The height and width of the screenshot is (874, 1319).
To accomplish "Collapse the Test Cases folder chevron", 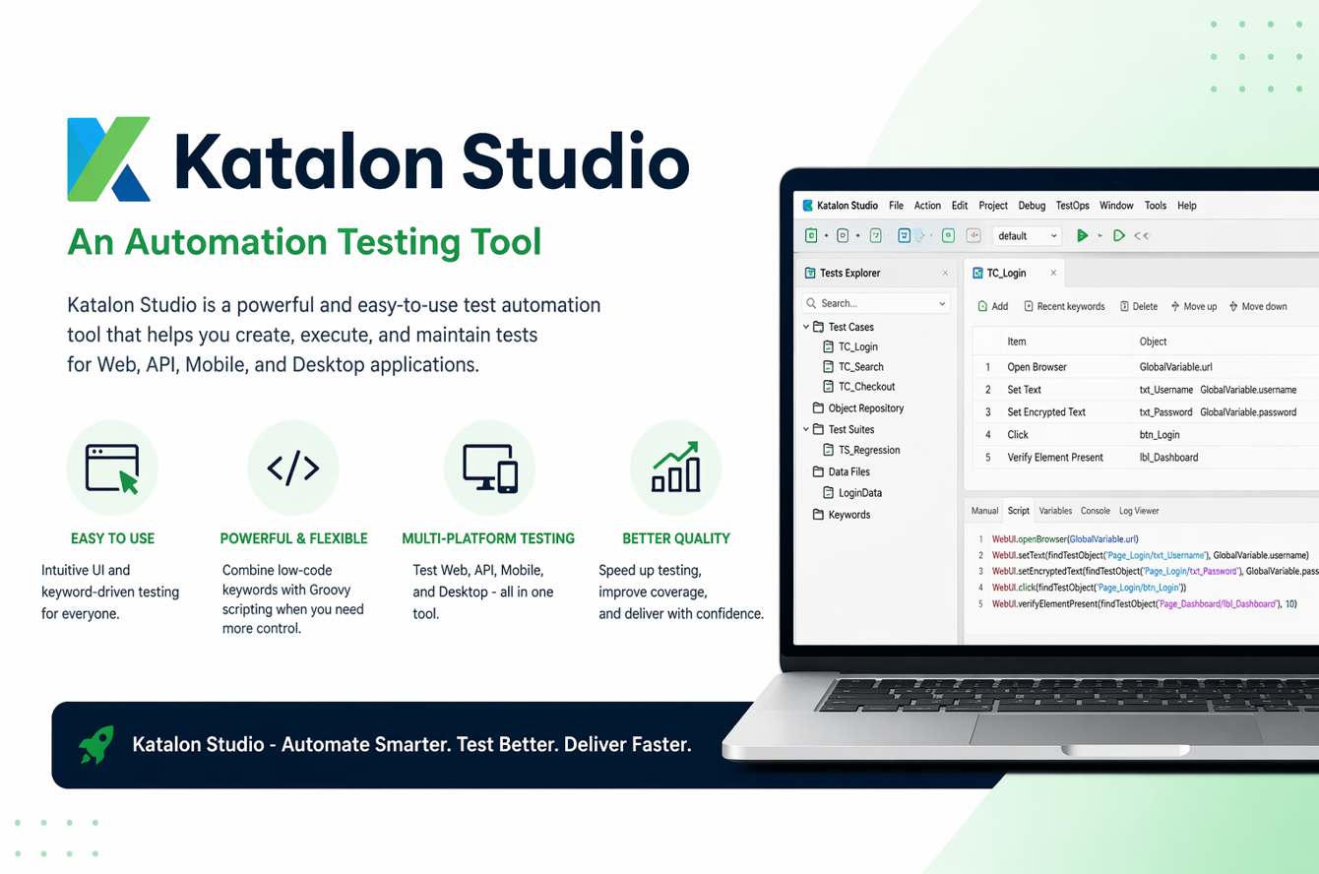I will click(805, 327).
